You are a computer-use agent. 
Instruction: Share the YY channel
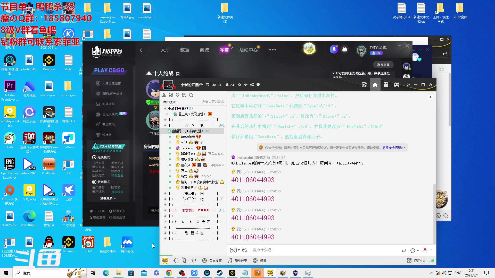pyautogui.click(x=252, y=85)
